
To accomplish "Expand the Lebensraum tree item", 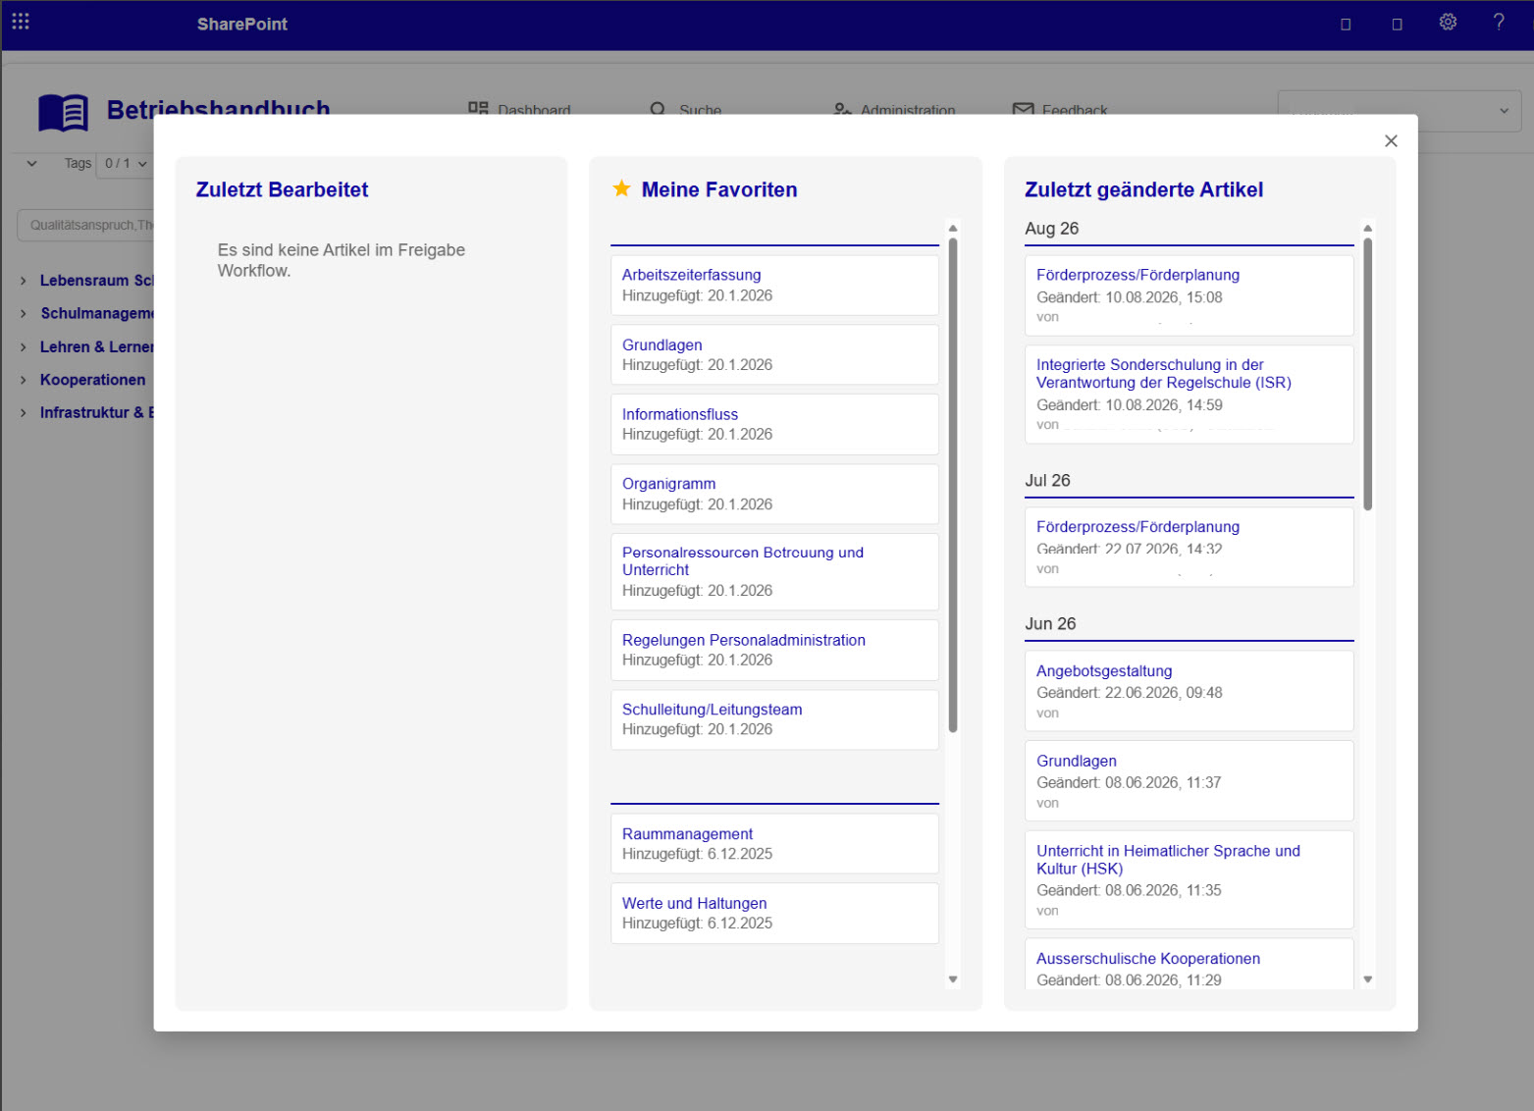I will 24,281.
